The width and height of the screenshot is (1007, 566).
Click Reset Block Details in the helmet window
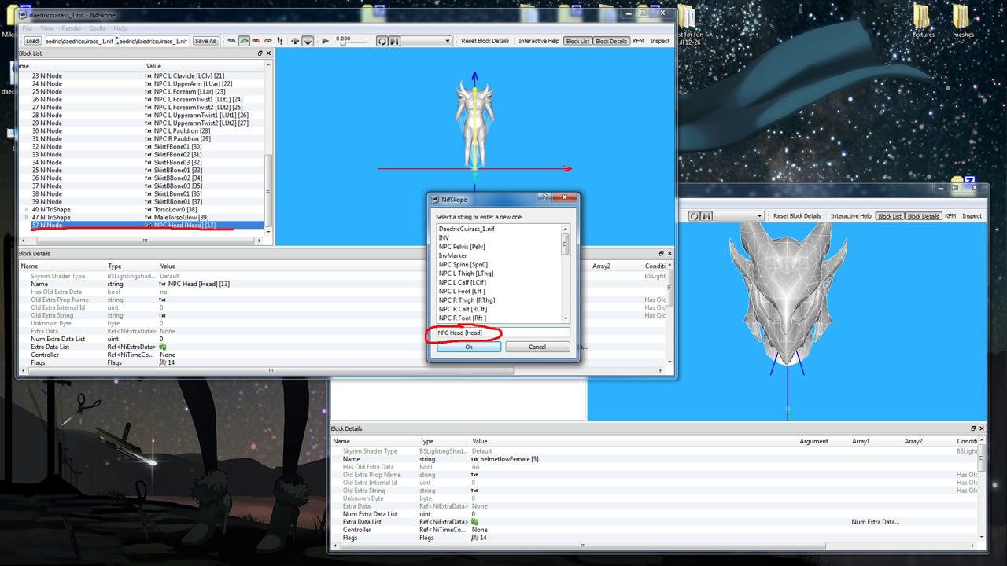point(797,216)
